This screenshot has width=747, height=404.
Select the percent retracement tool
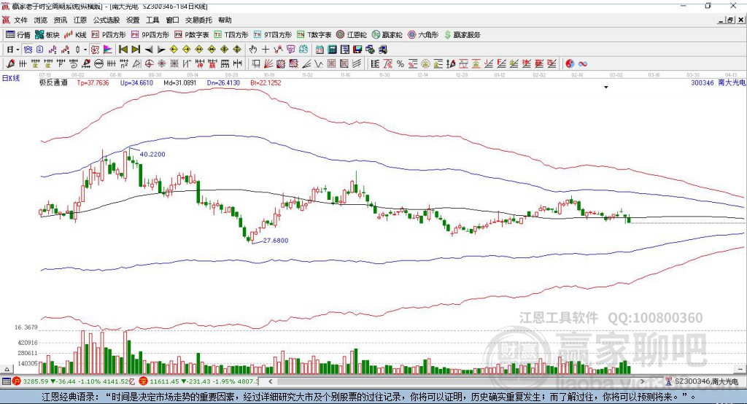(x=400, y=64)
